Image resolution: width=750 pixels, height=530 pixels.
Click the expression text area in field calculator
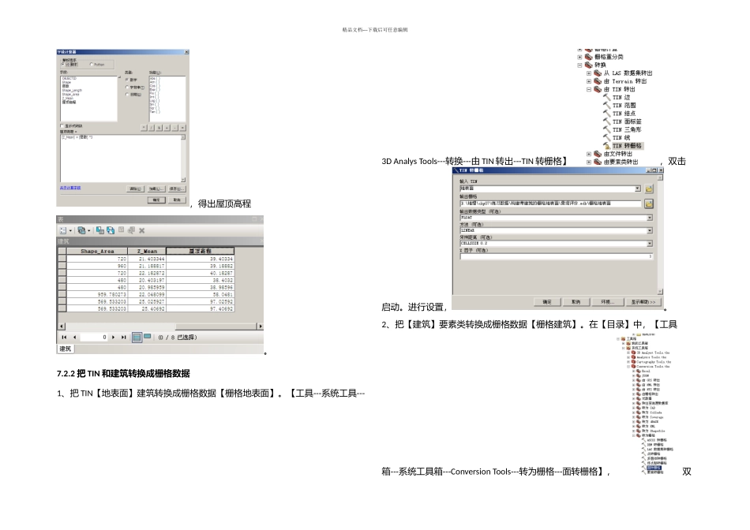[122, 159]
